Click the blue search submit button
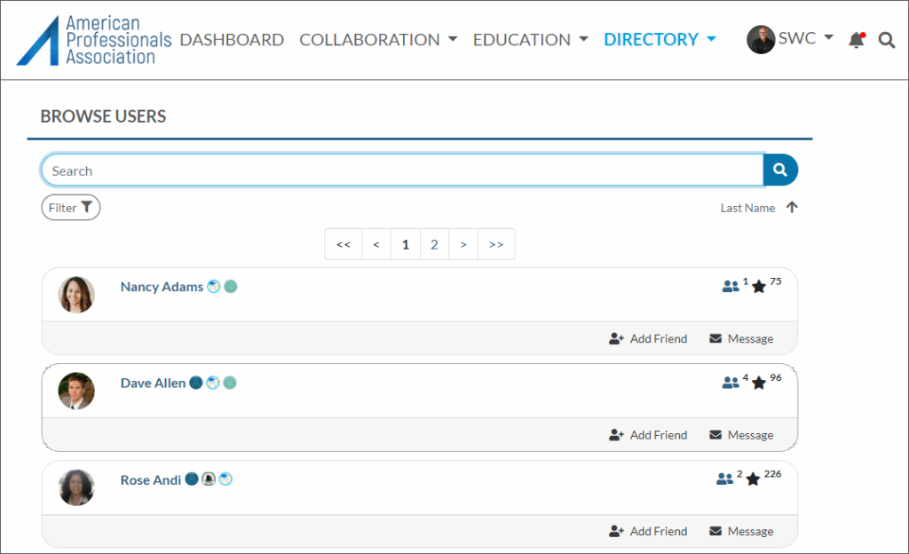Screen dimensions: 909x554 point(780,170)
